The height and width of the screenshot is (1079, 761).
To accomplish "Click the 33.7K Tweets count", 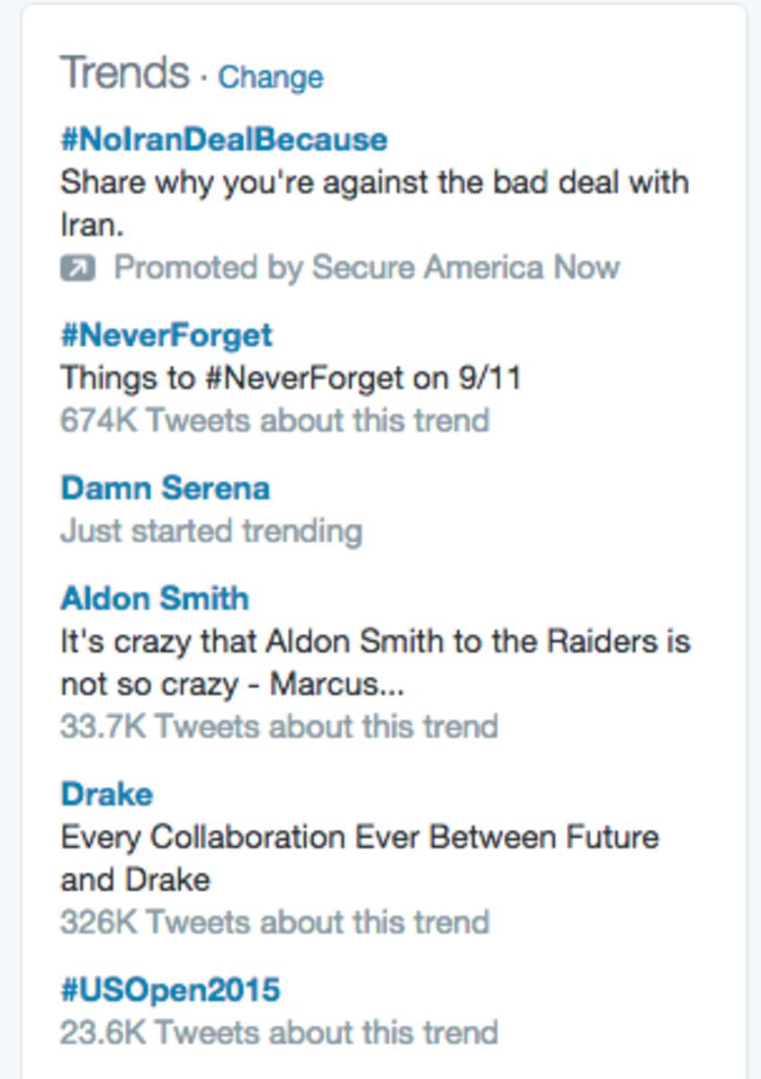I will (279, 726).
